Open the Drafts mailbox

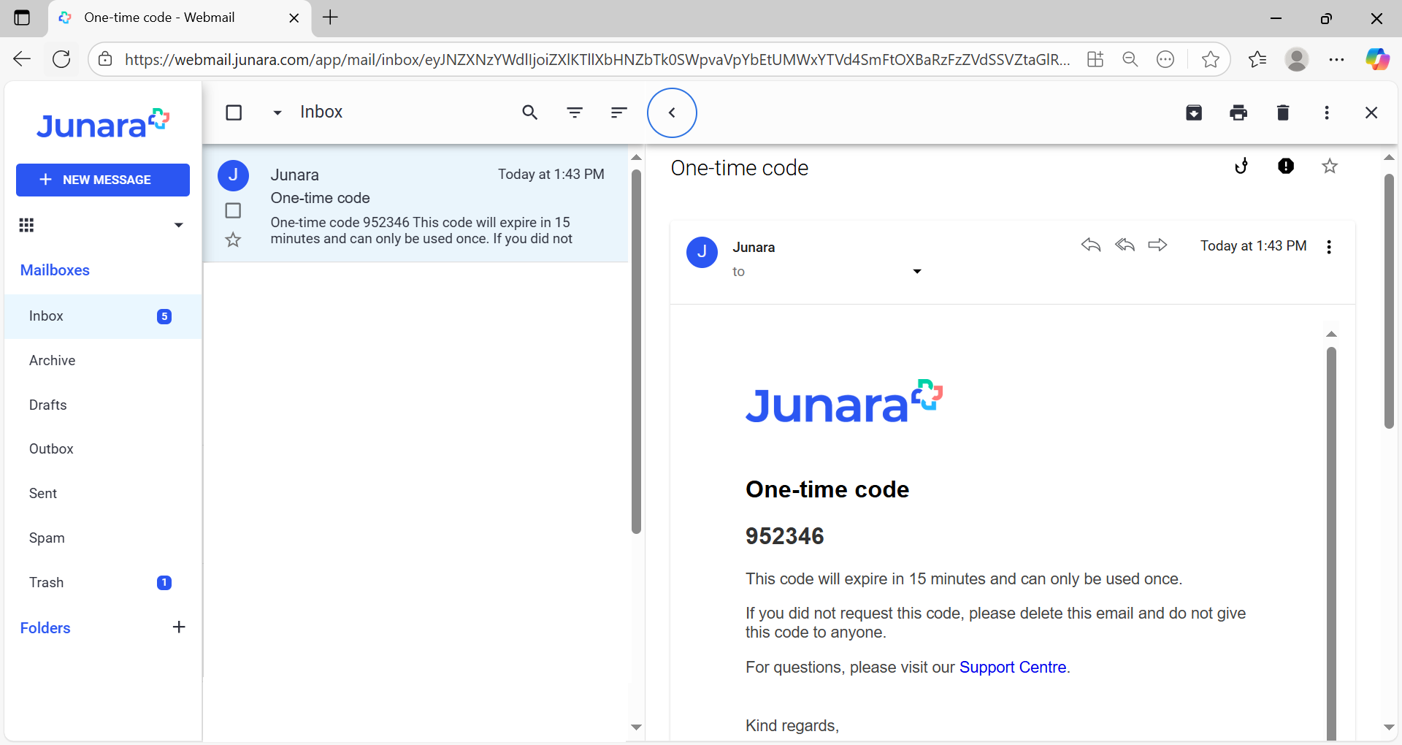coord(103,405)
